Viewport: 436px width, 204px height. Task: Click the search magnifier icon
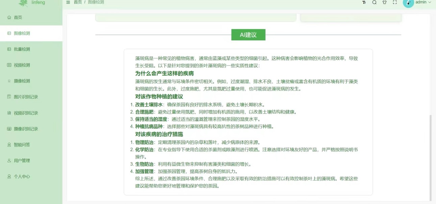coord(374,2)
